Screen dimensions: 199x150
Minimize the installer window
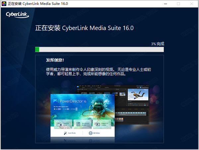pos(166,4)
